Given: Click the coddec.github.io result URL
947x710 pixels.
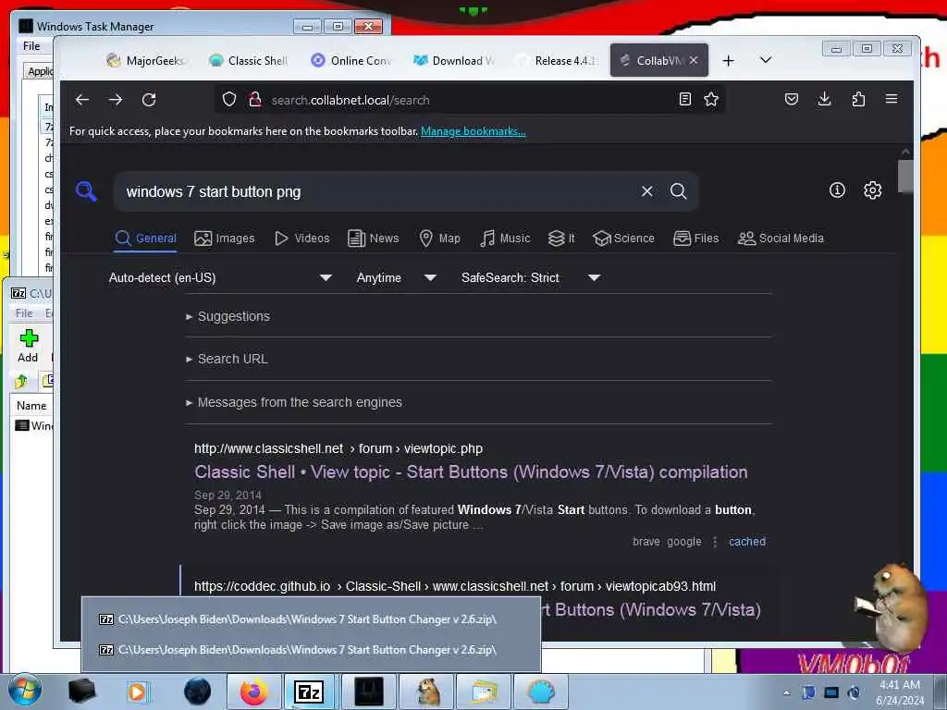Looking at the screenshot, I should tap(455, 586).
